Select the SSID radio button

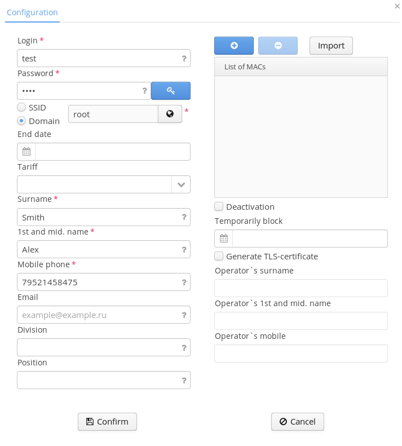click(x=21, y=107)
